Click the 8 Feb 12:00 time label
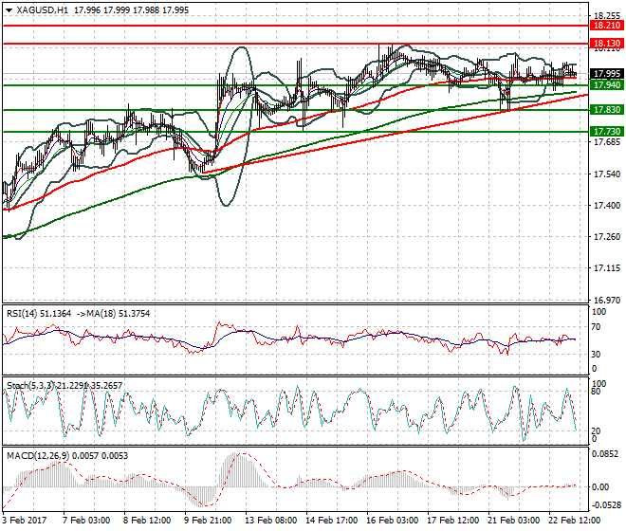Screen dimensions: 626x531 click(x=147, y=521)
